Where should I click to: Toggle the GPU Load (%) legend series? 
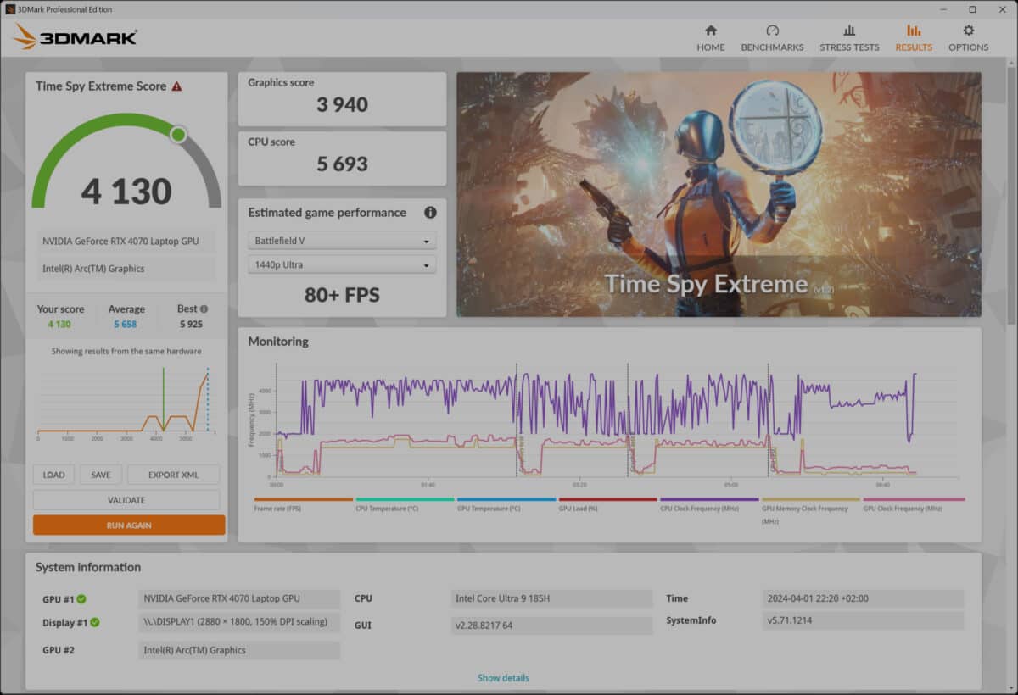coord(607,504)
